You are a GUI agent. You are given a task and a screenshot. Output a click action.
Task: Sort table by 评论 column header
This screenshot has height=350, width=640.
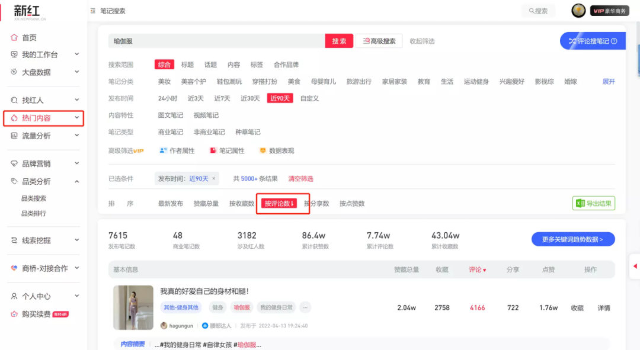click(x=477, y=269)
